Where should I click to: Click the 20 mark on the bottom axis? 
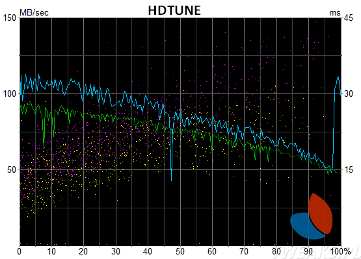click(x=83, y=251)
